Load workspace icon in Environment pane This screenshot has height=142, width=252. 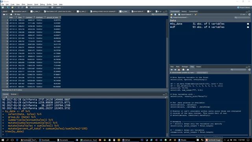(172, 15)
